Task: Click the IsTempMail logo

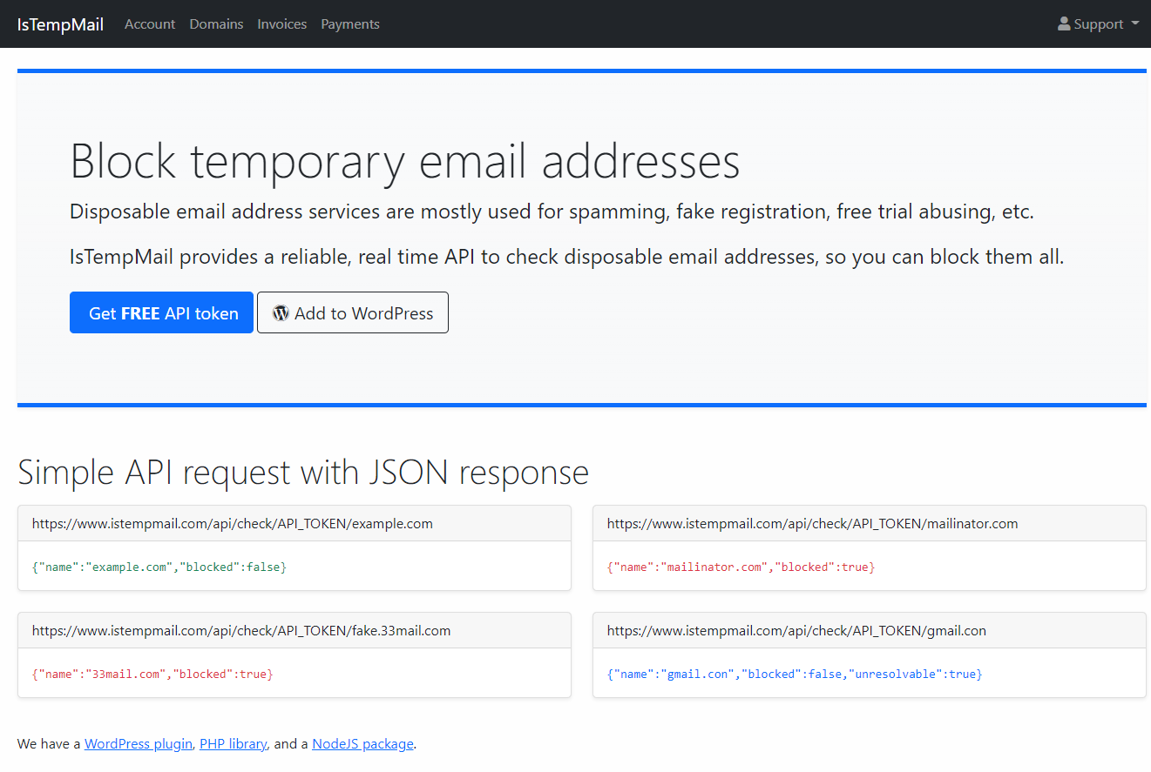Action: 59,24
